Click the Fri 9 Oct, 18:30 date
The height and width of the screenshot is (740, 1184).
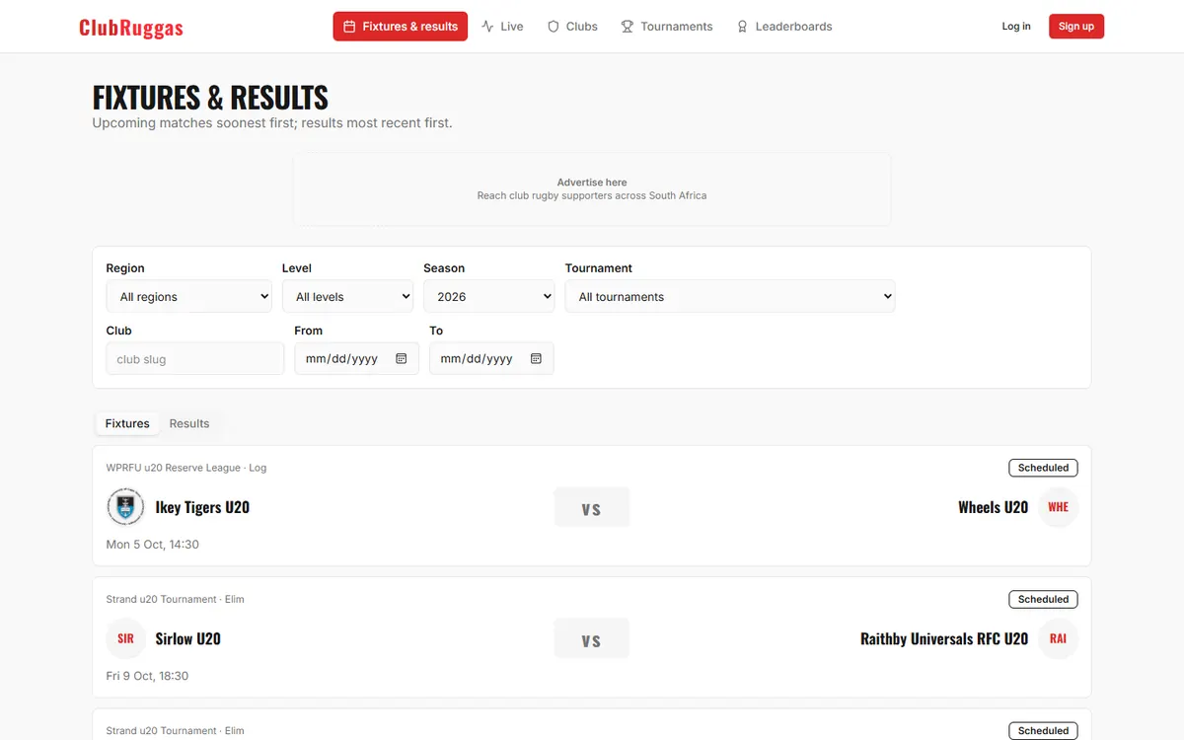pyautogui.click(x=147, y=676)
